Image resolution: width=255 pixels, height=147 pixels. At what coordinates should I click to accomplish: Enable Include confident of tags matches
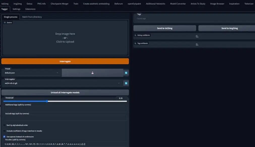pyautogui.click(x=4, y=131)
